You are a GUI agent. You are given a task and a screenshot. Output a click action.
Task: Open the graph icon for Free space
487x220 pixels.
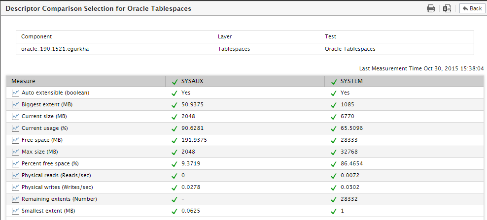click(15, 140)
